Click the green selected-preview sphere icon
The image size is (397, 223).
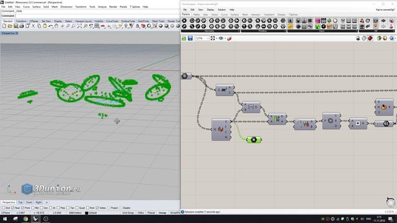coord(379,38)
